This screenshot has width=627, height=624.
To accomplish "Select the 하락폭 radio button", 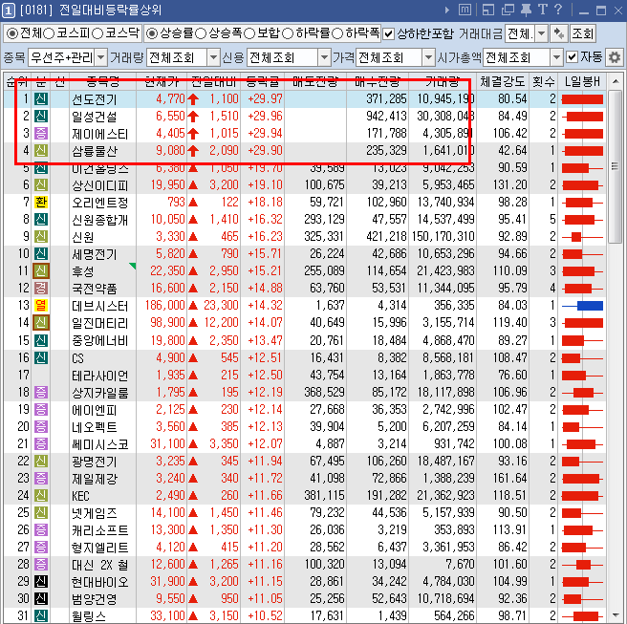I will tap(337, 33).
